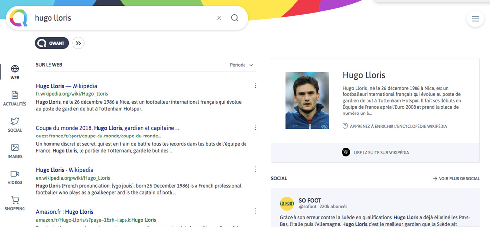Open the Coupe du monde 2018 result
Screen dimensions: 490x227
107,128
